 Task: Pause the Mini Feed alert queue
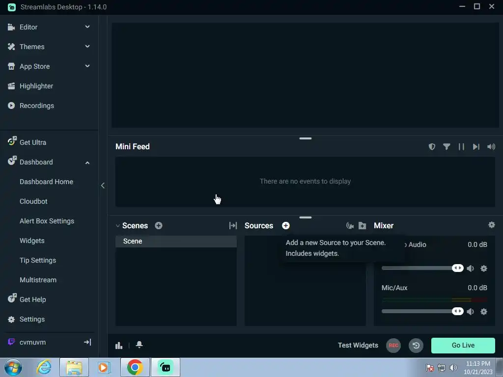(461, 146)
